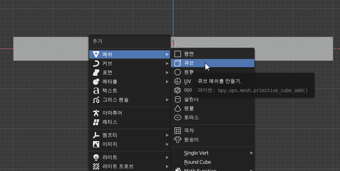Expand the 커브 curve submenu
340x171 pixels.
tap(130, 64)
